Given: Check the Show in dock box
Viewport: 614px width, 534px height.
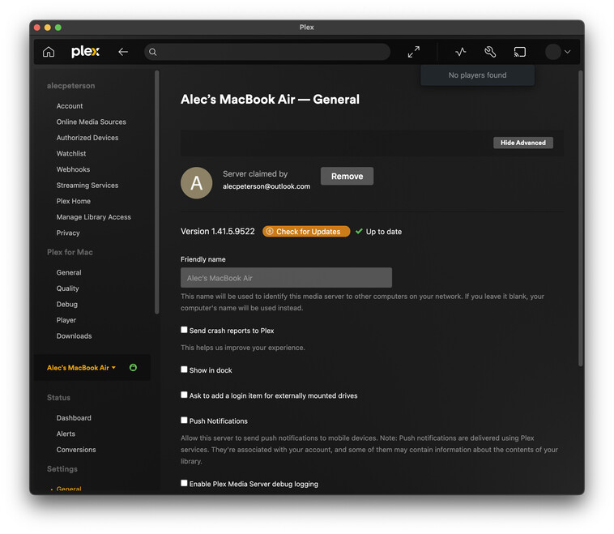Looking at the screenshot, I should pos(184,369).
